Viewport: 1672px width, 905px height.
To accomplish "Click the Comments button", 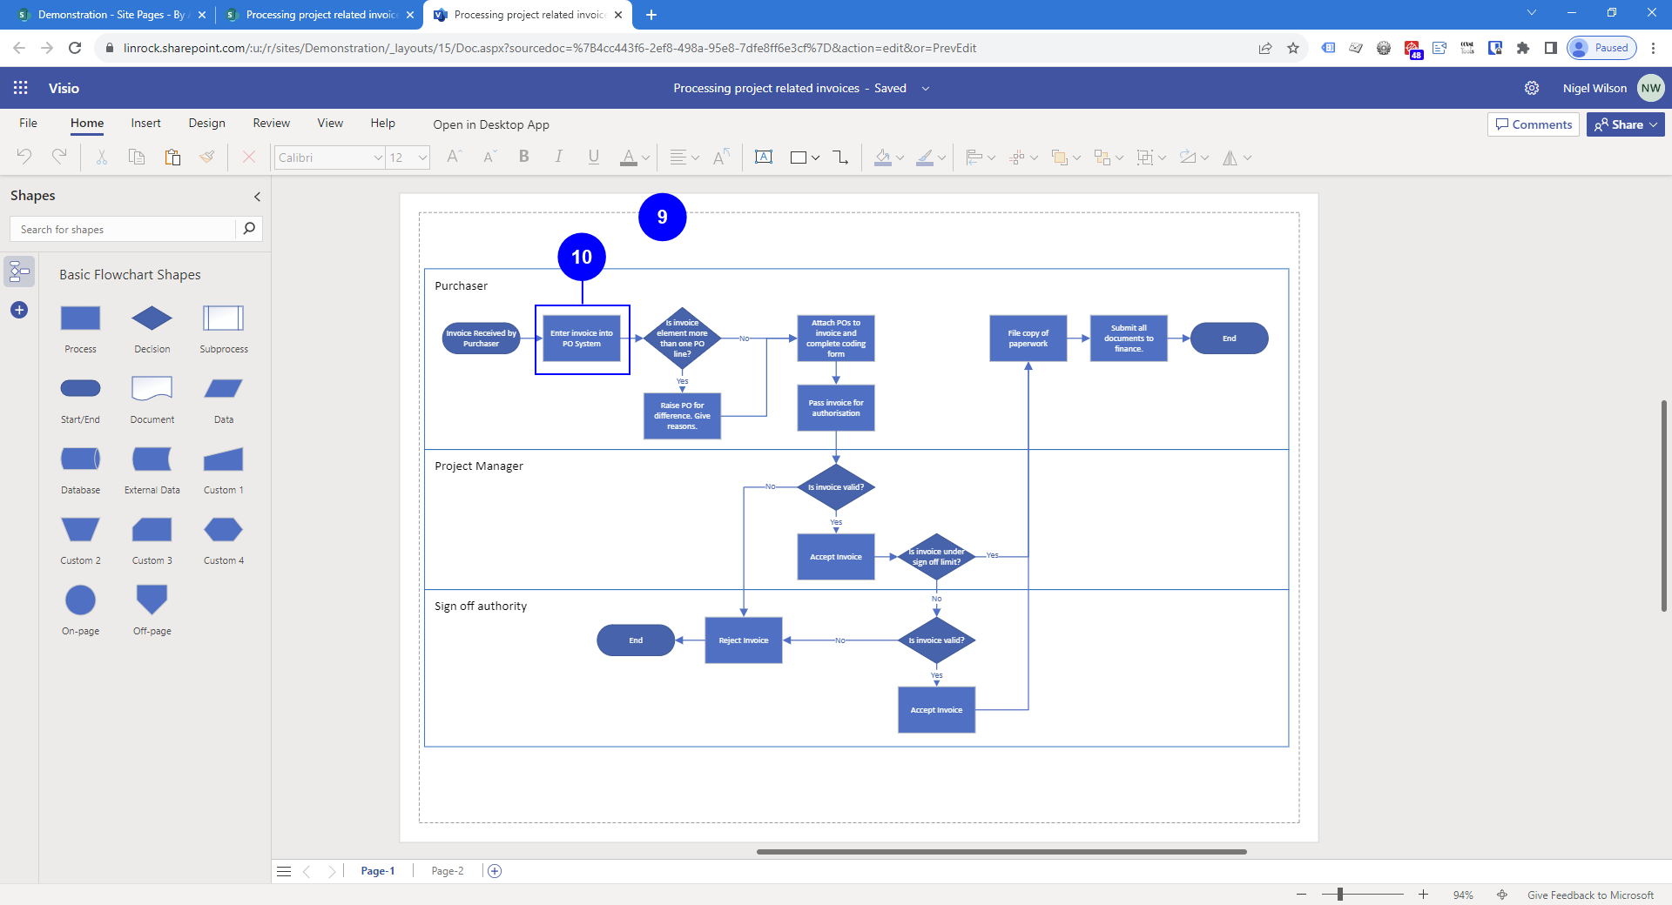I will point(1534,124).
